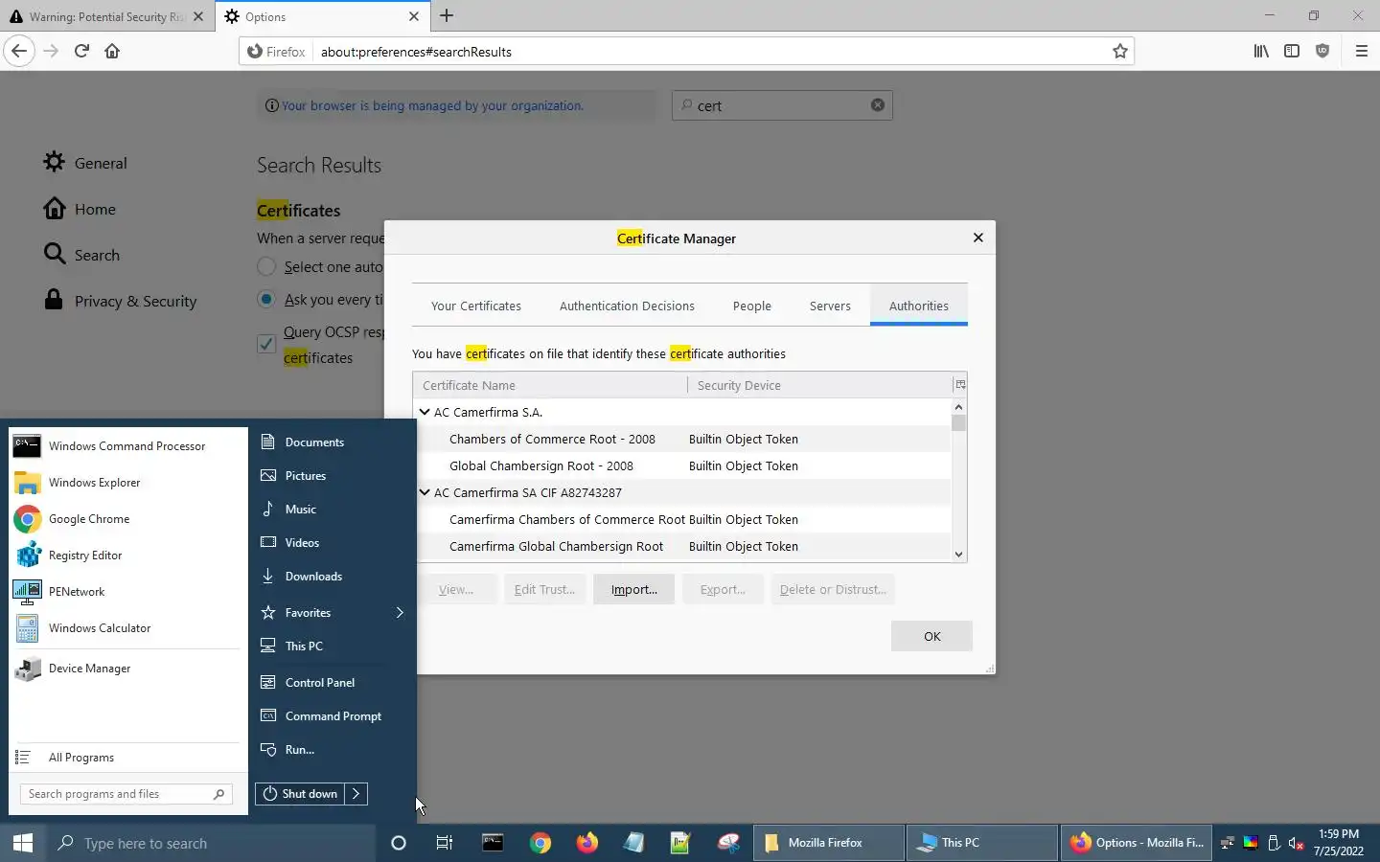Collapse AC Camerfirma SA CIF A82743287 group
The height and width of the screenshot is (862, 1380).
(x=425, y=492)
